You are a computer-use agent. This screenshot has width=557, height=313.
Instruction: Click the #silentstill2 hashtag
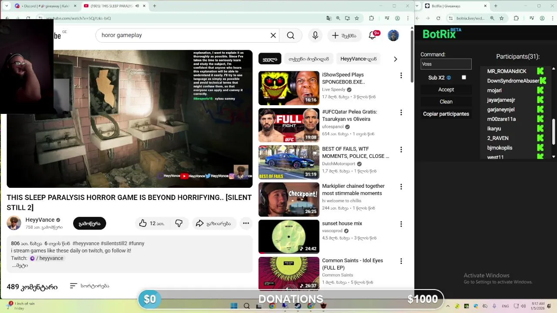coord(114,243)
